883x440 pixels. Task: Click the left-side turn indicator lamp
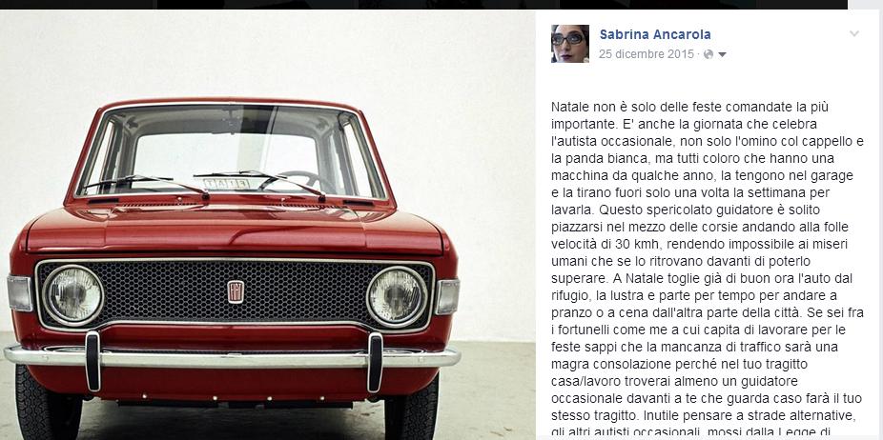(20, 293)
